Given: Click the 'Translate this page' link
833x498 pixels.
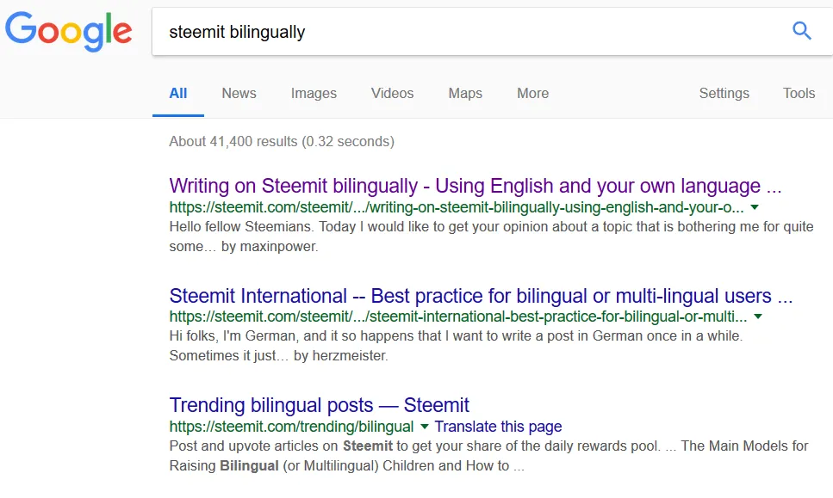Looking at the screenshot, I should pos(498,427).
